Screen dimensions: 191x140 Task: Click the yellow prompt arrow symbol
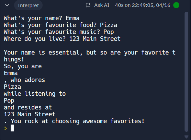5,128
